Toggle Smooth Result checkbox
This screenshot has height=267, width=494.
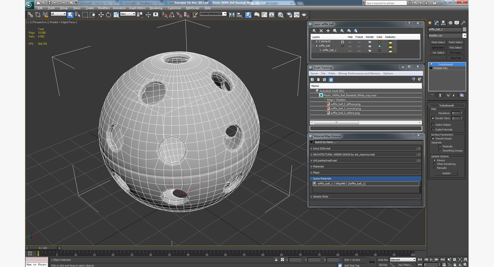tap(433, 139)
